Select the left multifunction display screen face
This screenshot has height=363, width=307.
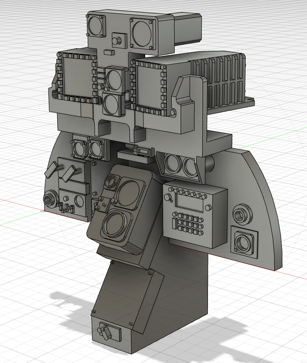click(78, 77)
